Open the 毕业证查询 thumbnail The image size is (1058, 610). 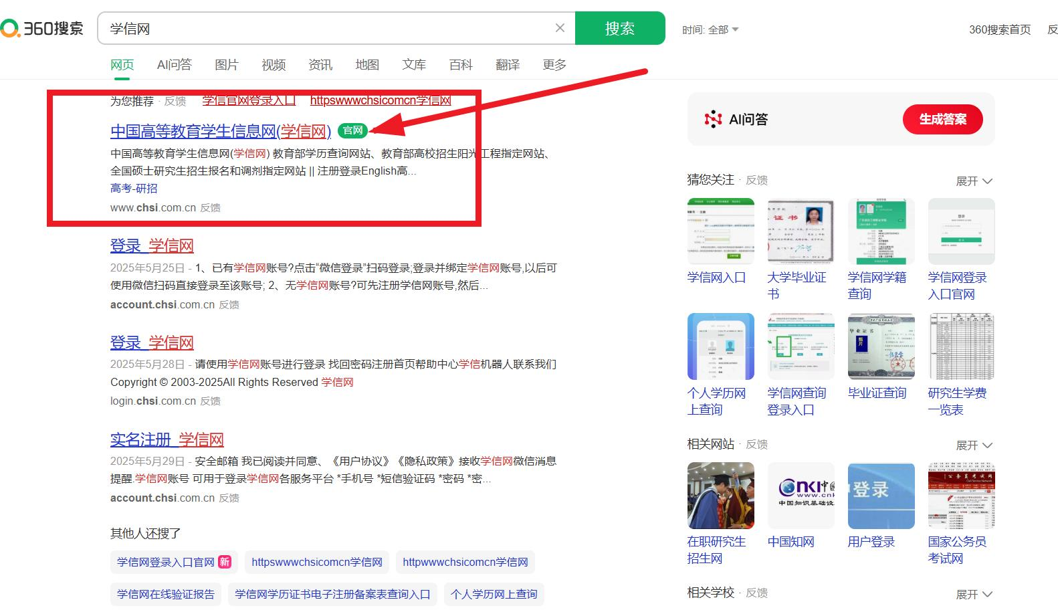pos(881,346)
